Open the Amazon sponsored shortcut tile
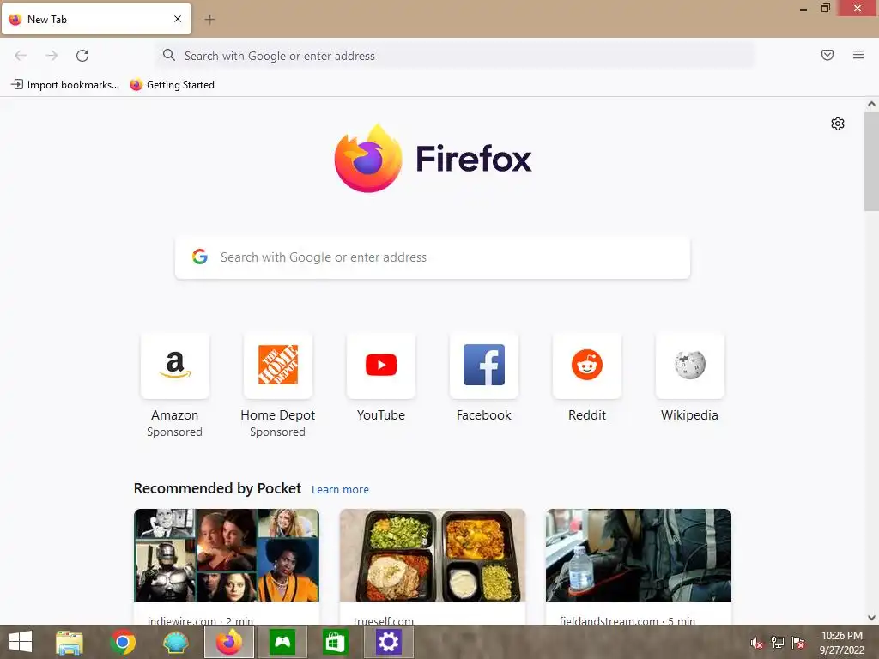Screen dimensions: 879x659 click(175, 366)
